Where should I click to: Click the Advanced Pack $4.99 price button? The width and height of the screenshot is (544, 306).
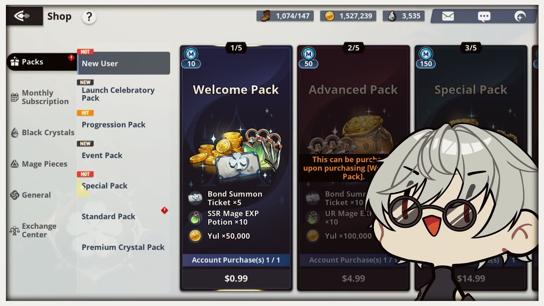(354, 278)
